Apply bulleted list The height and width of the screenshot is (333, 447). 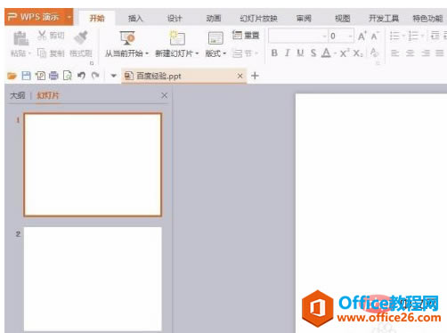click(x=394, y=36)
